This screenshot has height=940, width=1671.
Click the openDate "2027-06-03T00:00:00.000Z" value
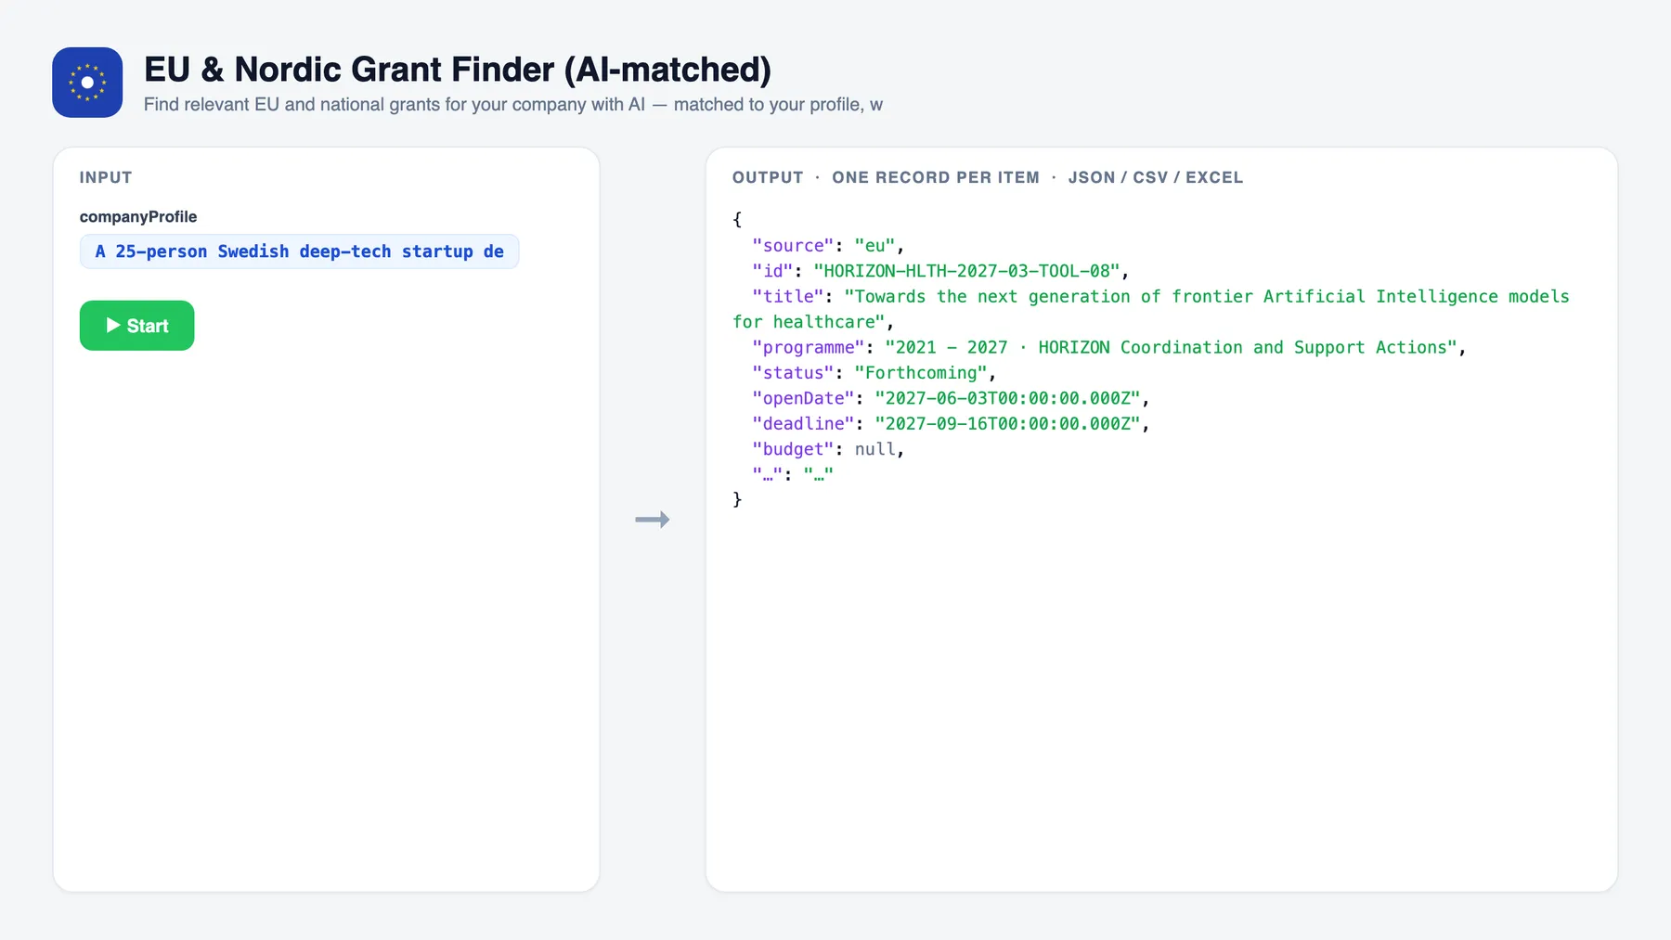[x=1007, y=398]
